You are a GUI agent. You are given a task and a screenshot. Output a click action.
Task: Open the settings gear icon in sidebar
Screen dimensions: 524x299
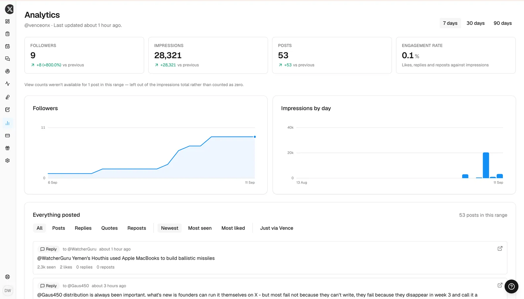point(8,160)
